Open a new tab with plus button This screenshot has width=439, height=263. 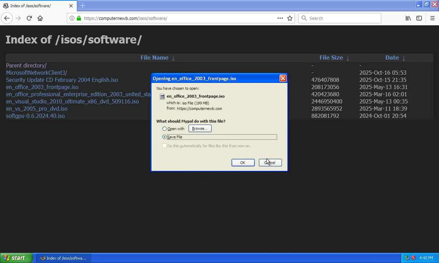tap(83, 5)
